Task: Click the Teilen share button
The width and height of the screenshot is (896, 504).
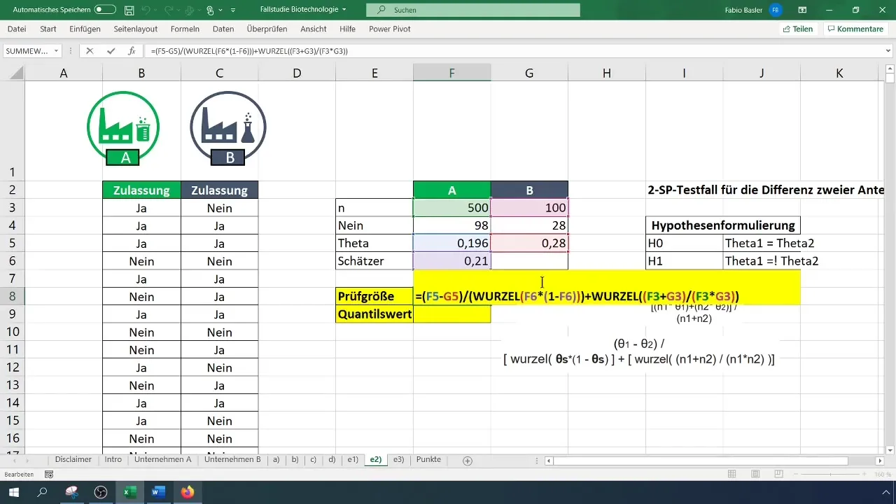Action: [x=798, y=29]
